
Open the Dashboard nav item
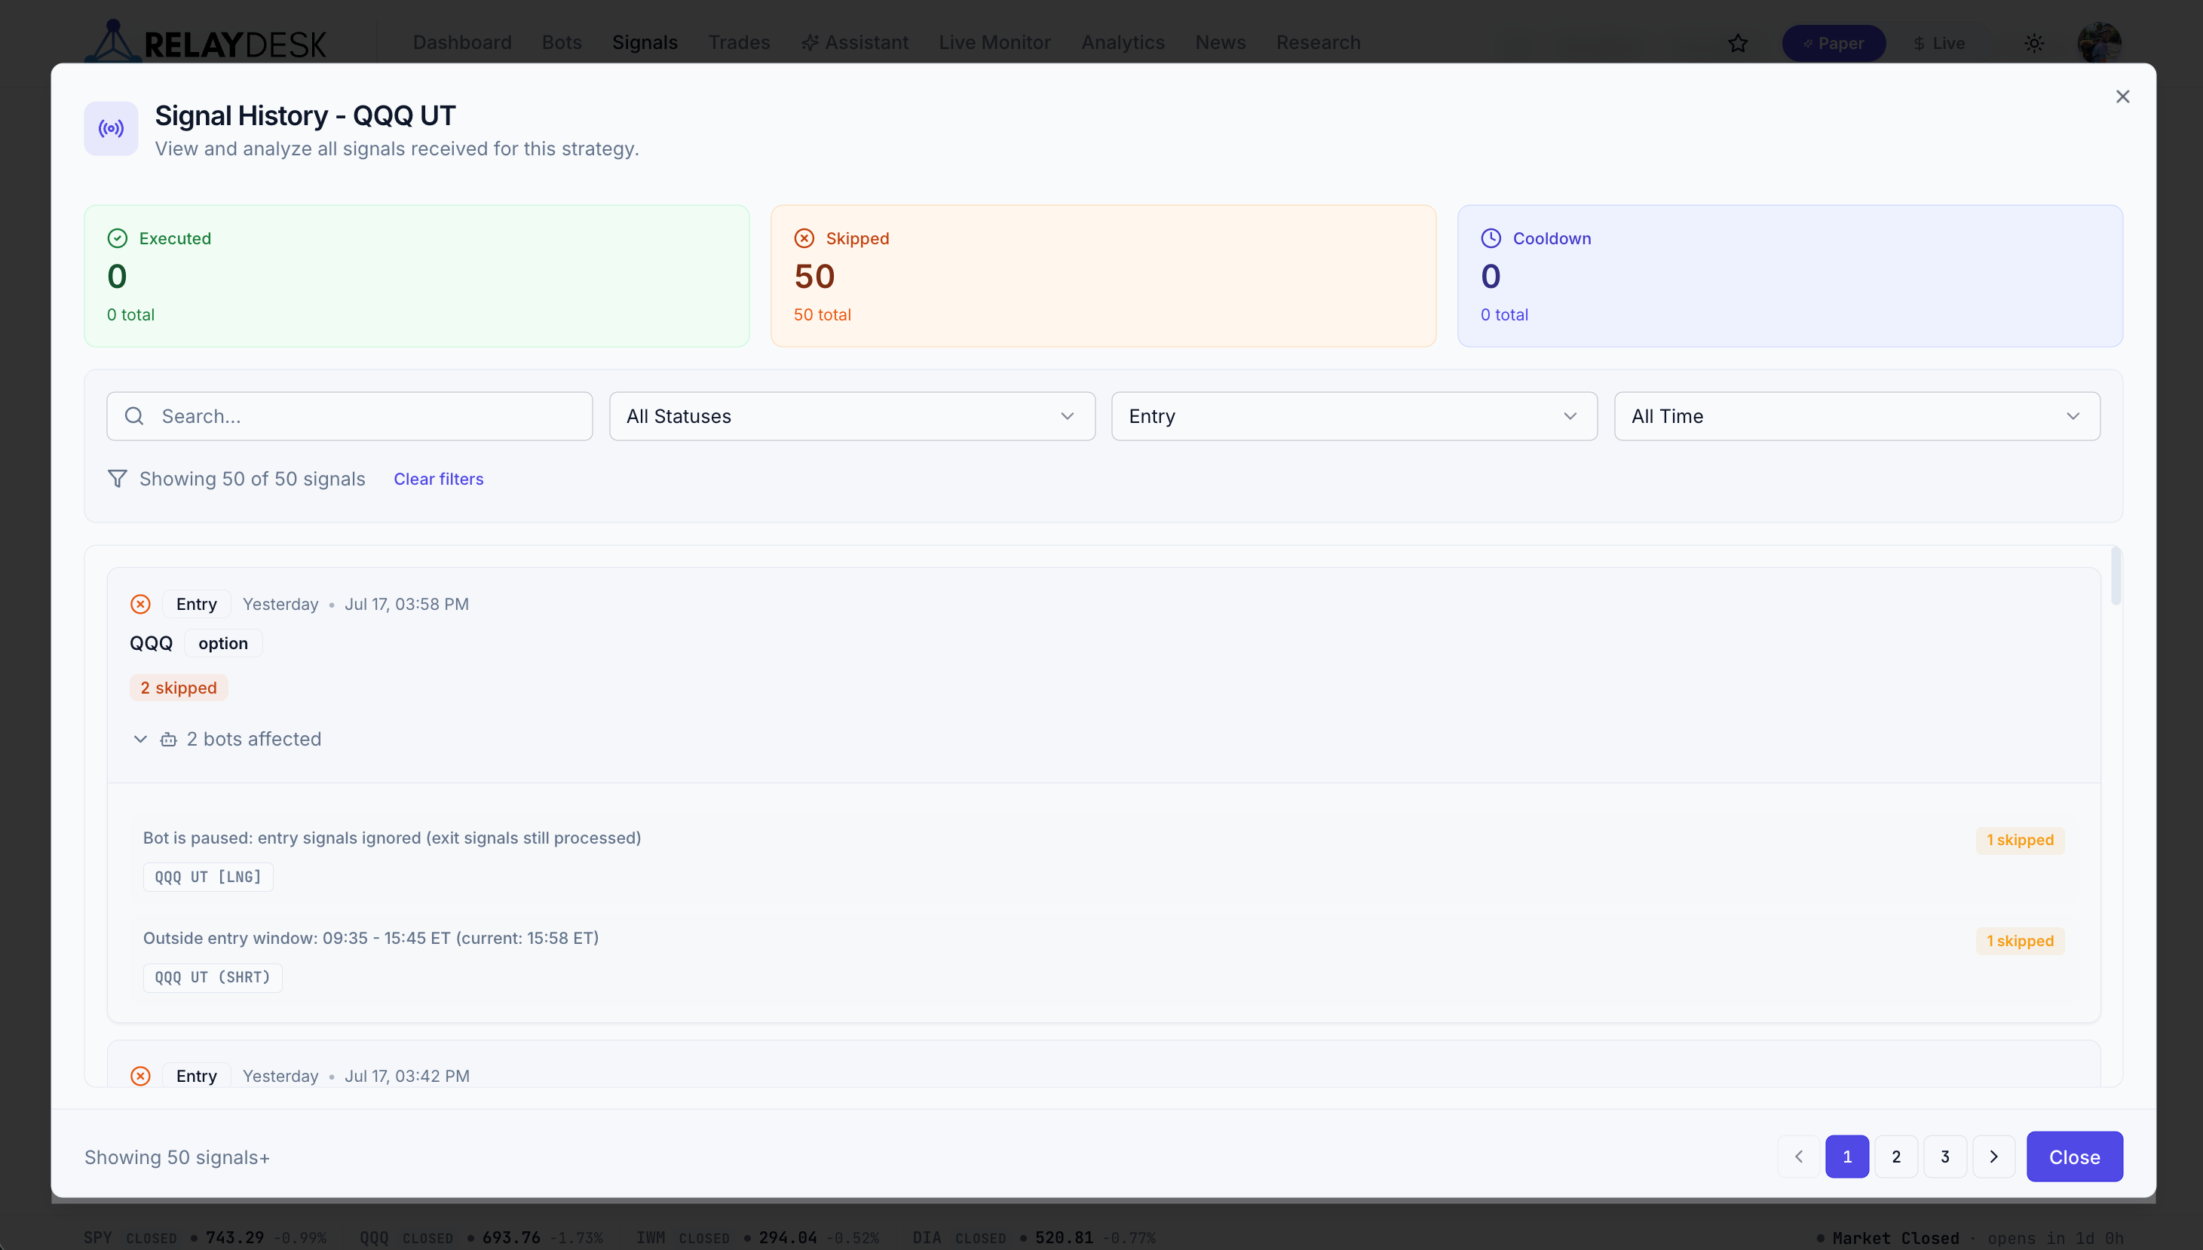[x=462, y=42]
